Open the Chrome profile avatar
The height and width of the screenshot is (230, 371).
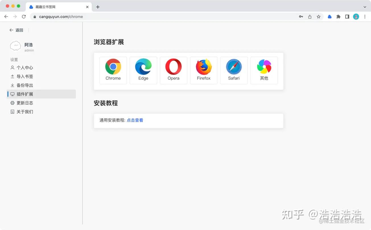click(x=356, y=17)
